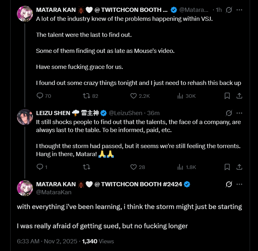Repost Leizu Shen's reply
Screen dimensions: 258x251
click(x=86, y=167)
